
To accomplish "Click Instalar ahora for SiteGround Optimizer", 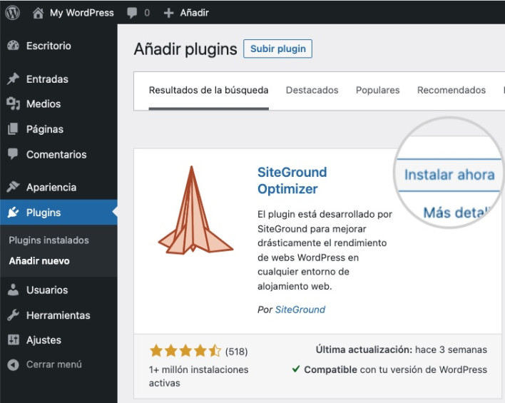I will 449,175.
